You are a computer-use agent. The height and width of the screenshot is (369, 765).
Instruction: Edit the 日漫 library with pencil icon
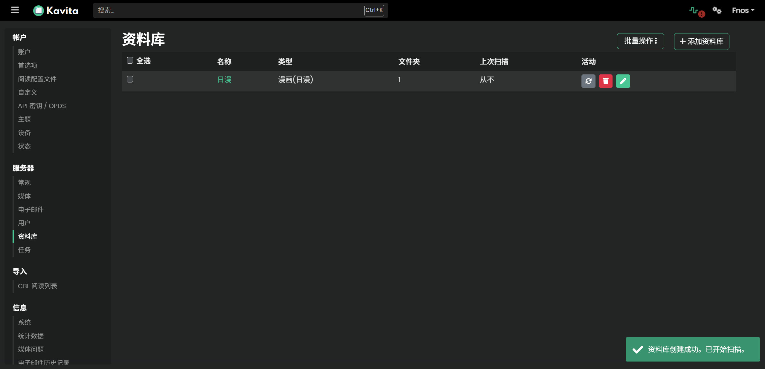click(x=623, y=81)
